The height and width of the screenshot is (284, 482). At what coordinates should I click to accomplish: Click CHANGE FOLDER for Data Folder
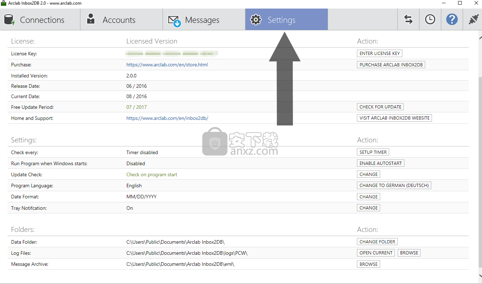click(377, 242)
